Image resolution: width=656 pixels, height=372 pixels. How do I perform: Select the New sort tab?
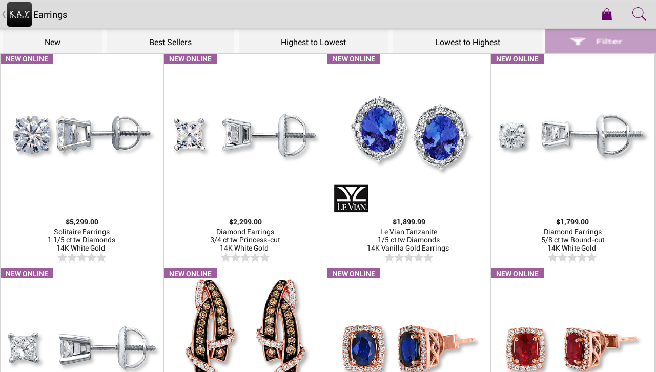click(x=52, y=42)
